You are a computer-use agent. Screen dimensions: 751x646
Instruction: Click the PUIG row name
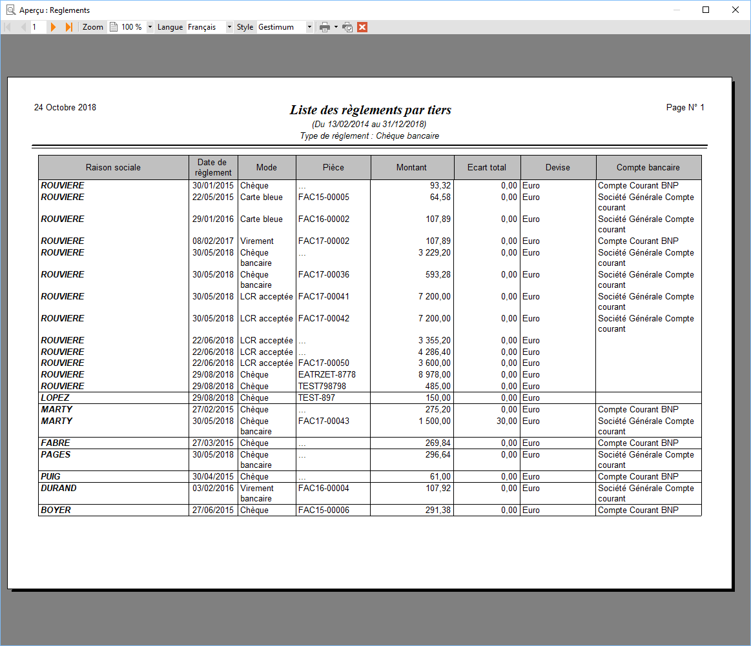click(x=51, y=477)
